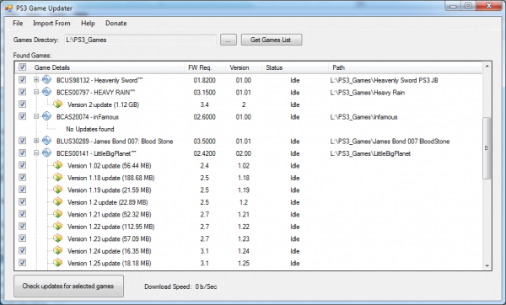Click the HEAVY RAIN disc icon
Screen dimensions: 506x305
coord(46,92)
